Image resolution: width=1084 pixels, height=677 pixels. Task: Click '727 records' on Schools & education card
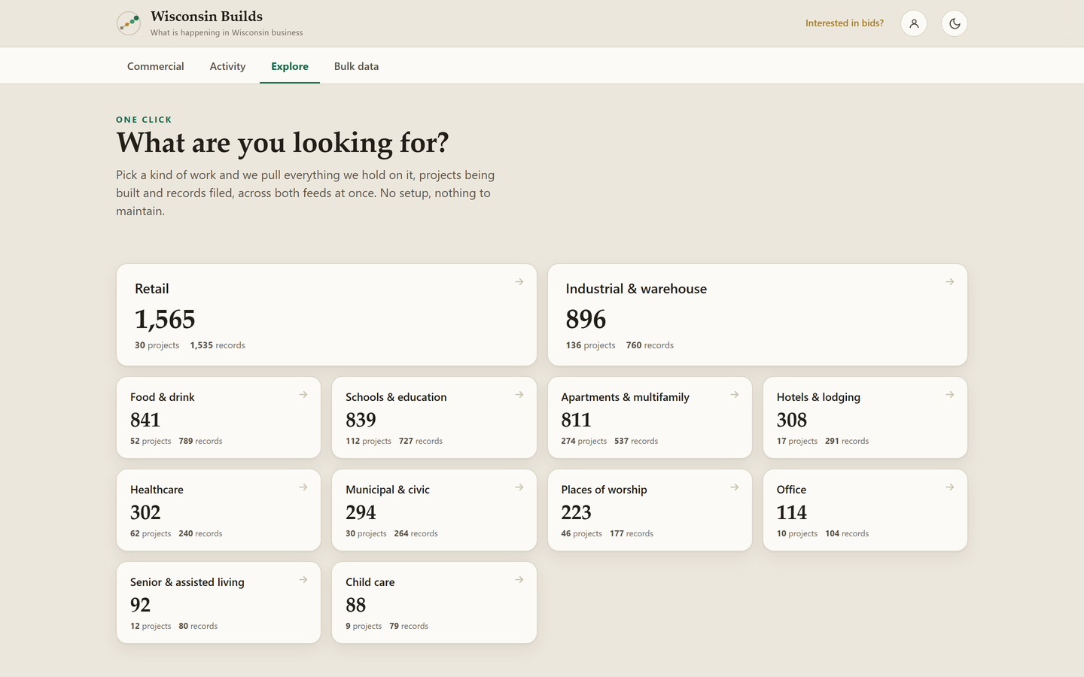(421, 441)
